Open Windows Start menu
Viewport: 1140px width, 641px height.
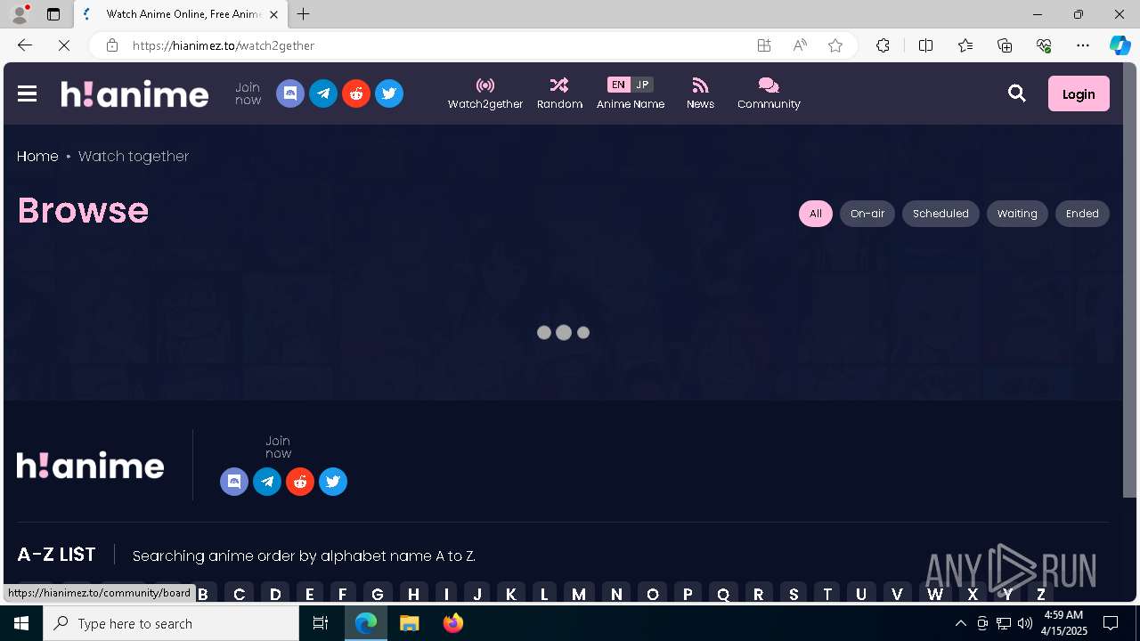click(x=21, y=623)
